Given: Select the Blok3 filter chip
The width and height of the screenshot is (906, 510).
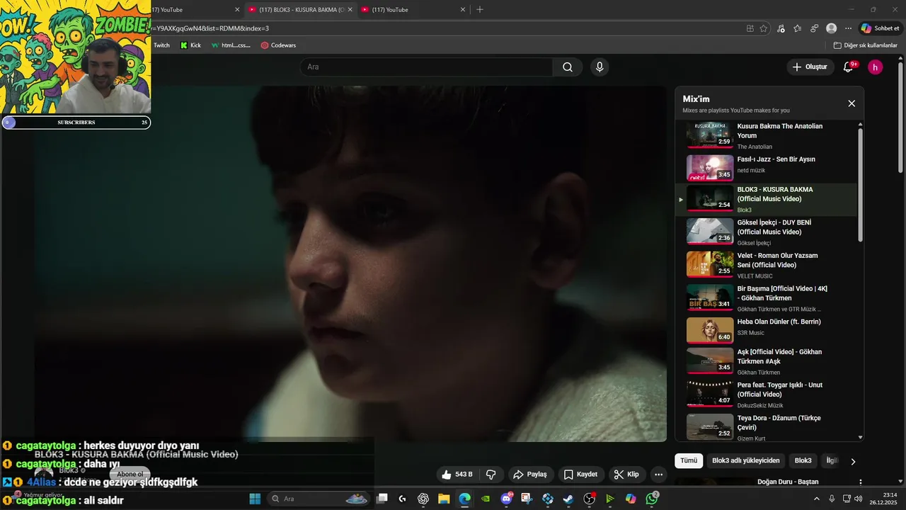Looking at the screenshot, I should pos(803,460).
